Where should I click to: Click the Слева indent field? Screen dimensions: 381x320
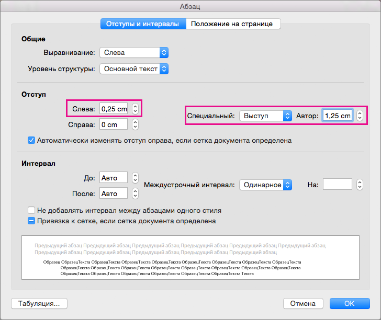pyautogui.click(x=114, y=109)
